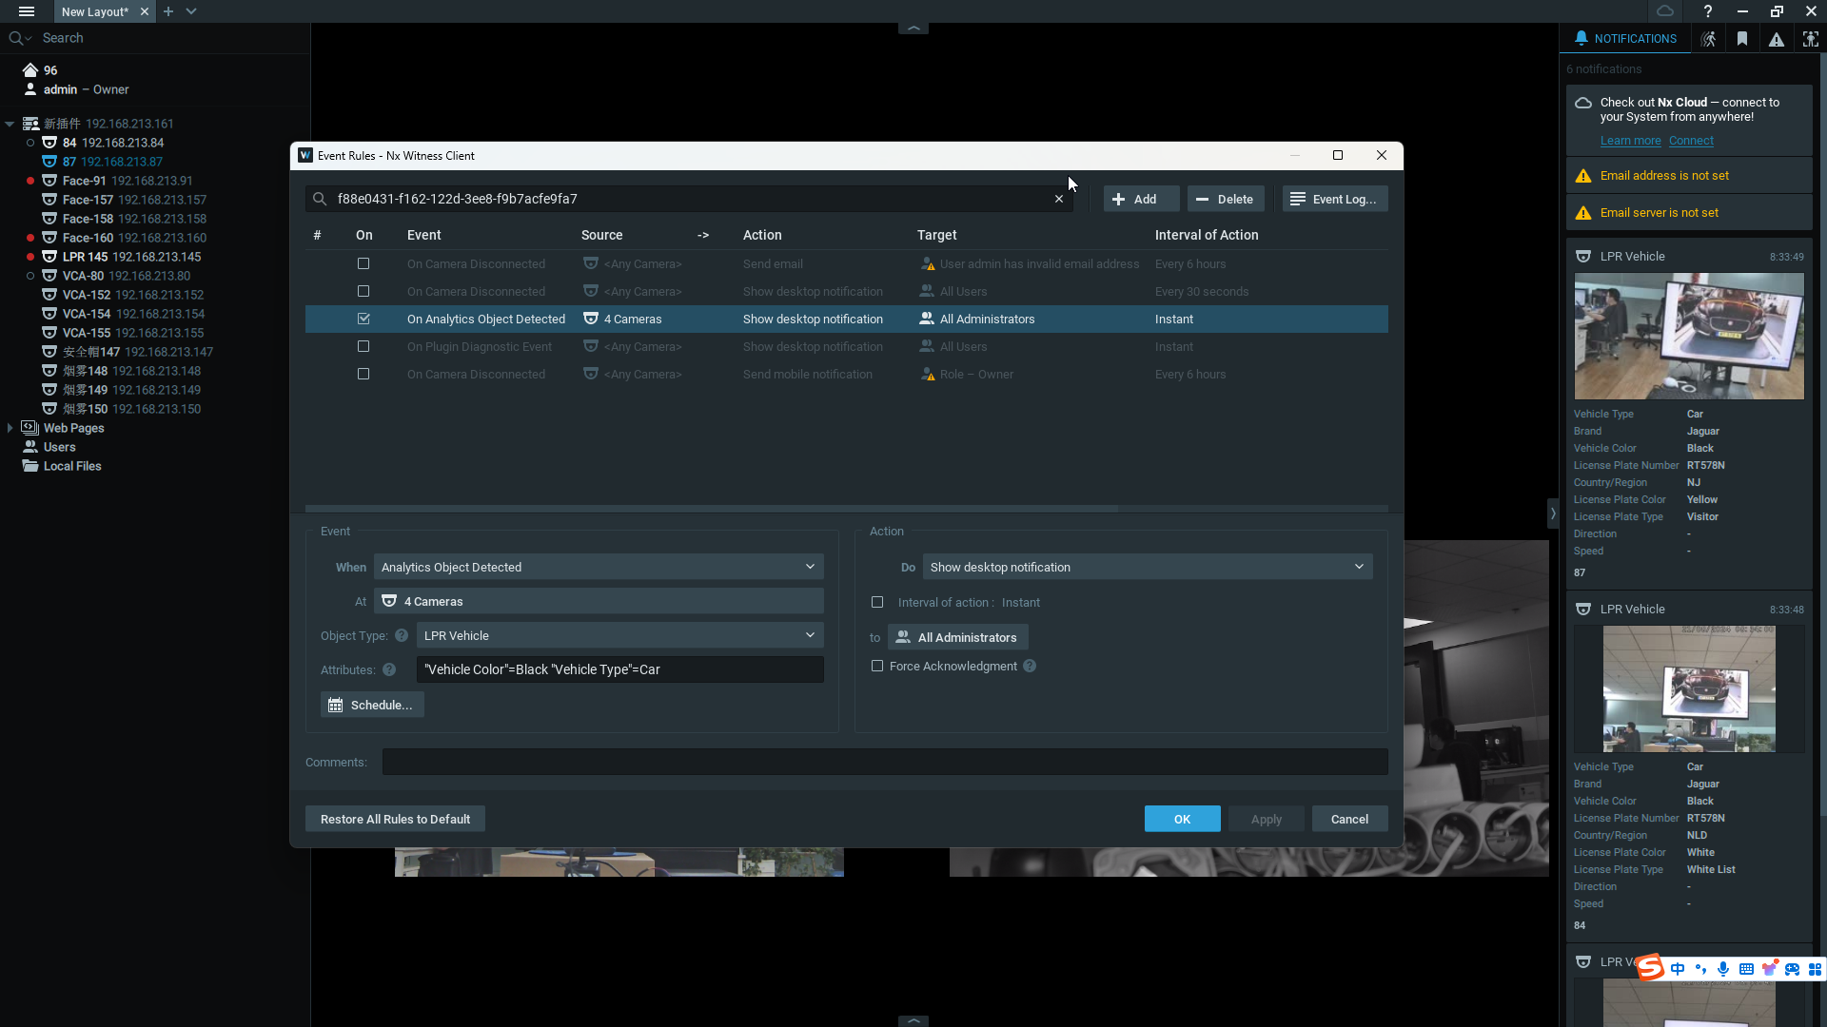This screenshot has height=1027, width=1827.
Task: Disable the Analytics Object Detected rule
Action: pos(363,319)
